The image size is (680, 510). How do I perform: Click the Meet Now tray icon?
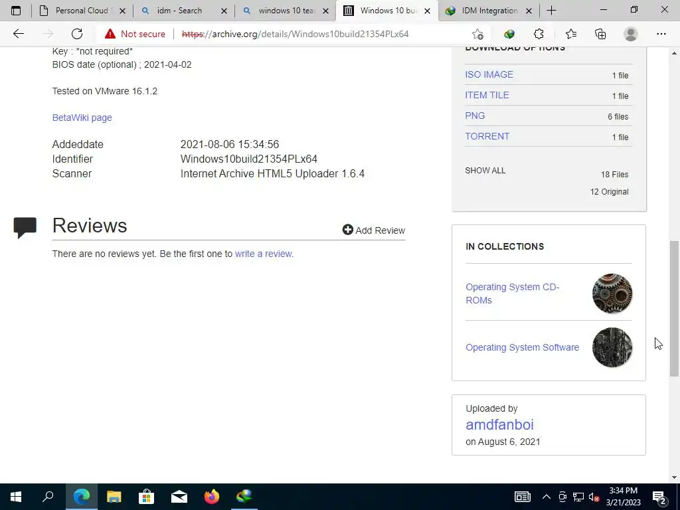pyautogui.click(x=562, y=497)
